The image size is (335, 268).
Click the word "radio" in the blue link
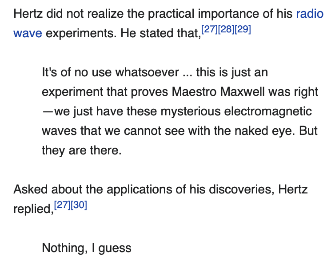310,13
